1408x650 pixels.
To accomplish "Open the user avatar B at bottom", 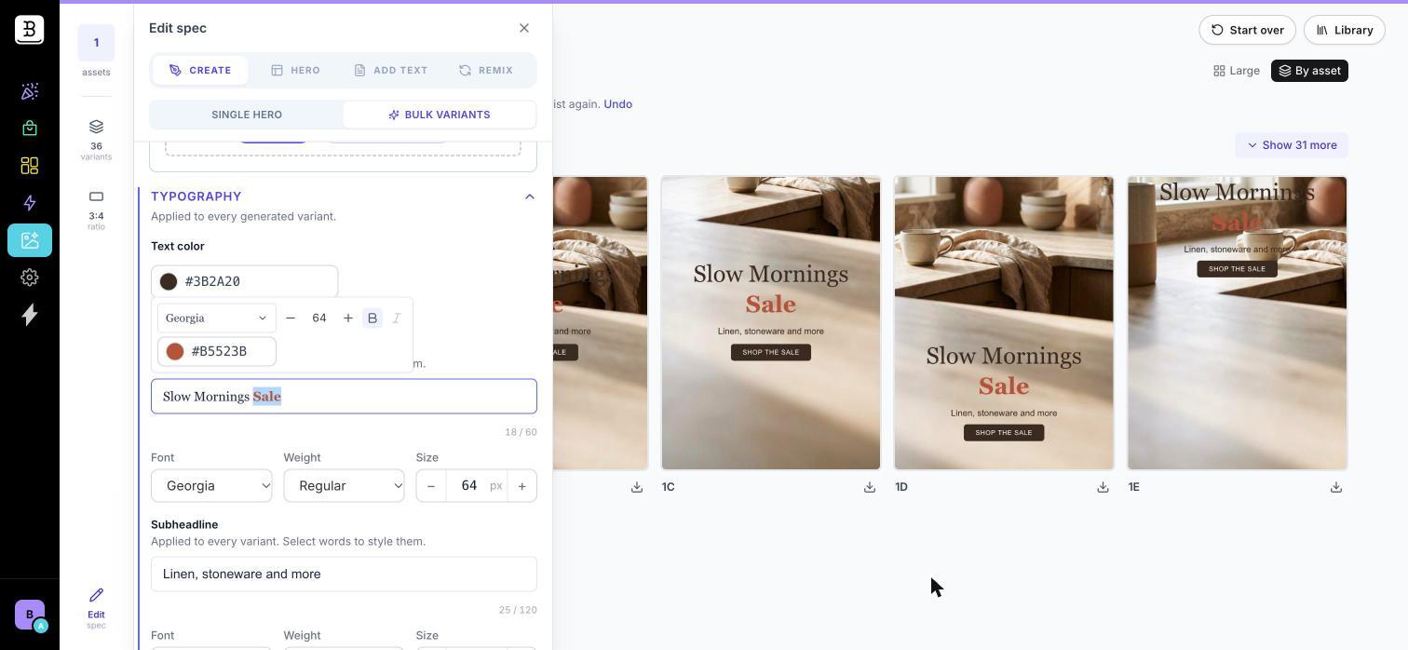I will [30, 615].
